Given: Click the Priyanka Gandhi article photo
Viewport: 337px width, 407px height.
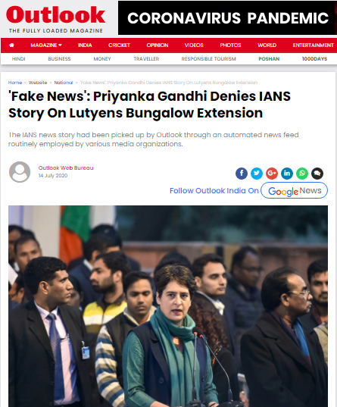Looking at the screenshot, I should (168, 306).
